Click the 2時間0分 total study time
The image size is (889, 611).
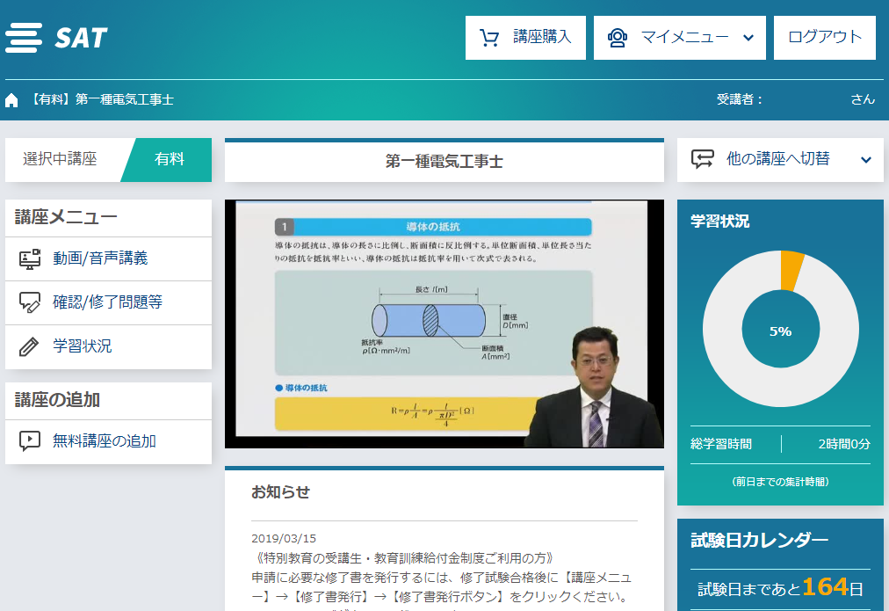(844, 444)
